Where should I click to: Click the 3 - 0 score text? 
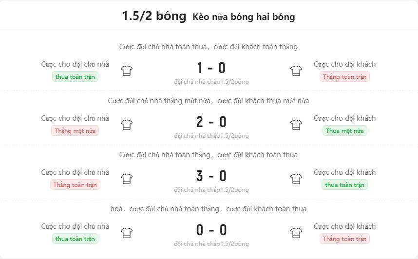coord(211,176)
